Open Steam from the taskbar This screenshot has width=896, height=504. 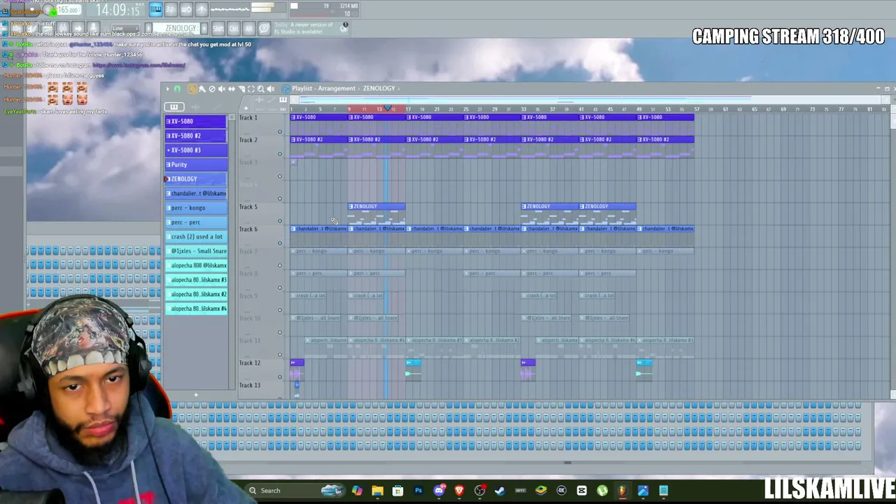pos(500,491)
